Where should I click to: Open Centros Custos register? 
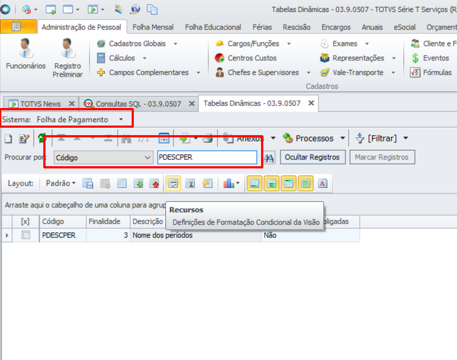click(245, 58)
